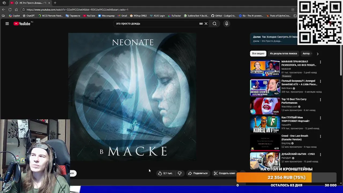Screen dimensions: 343x193
Task: Open the ASUS Login bookmark
Action: click(x=158, y=16)
